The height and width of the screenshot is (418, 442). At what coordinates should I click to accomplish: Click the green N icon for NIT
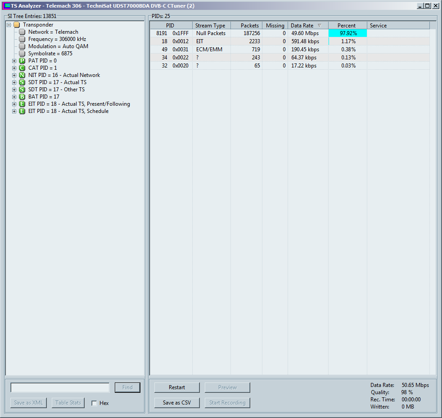pyautogui.click(x=22, y=75)
